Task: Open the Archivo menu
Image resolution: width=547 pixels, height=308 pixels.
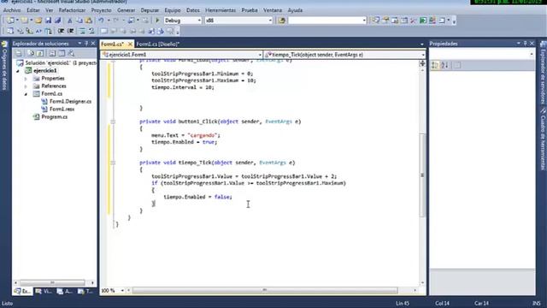Action: [12, 10]
